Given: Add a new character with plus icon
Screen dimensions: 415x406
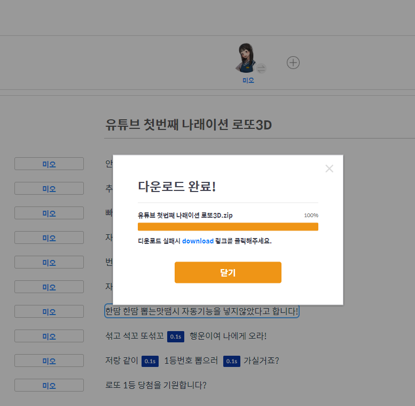Looking at the screenshot, I should 293,63.
